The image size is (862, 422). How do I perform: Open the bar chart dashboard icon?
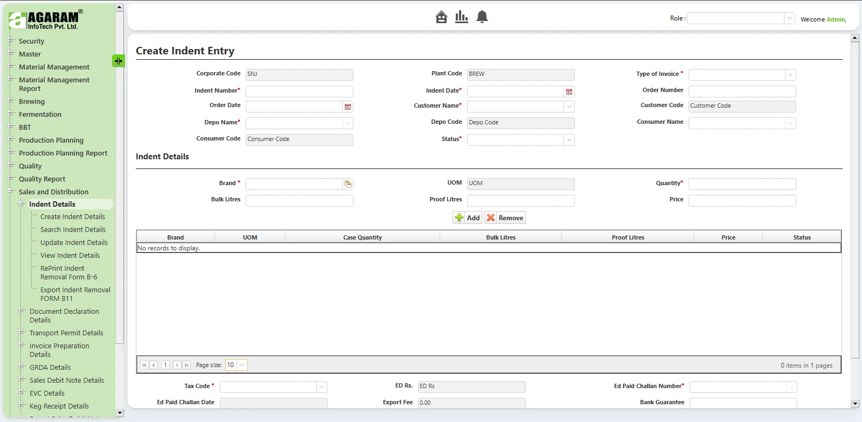pos(462,17)
